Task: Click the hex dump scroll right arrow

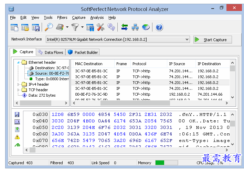Action: [x=227, y=150]
